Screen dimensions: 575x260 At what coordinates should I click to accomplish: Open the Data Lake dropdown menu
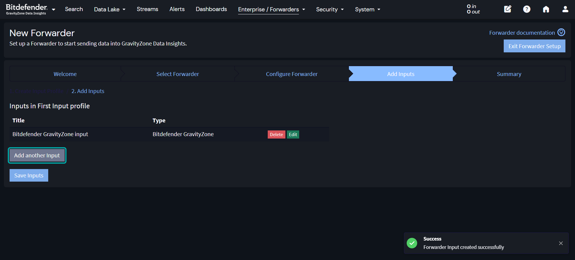tap(110, 9)
